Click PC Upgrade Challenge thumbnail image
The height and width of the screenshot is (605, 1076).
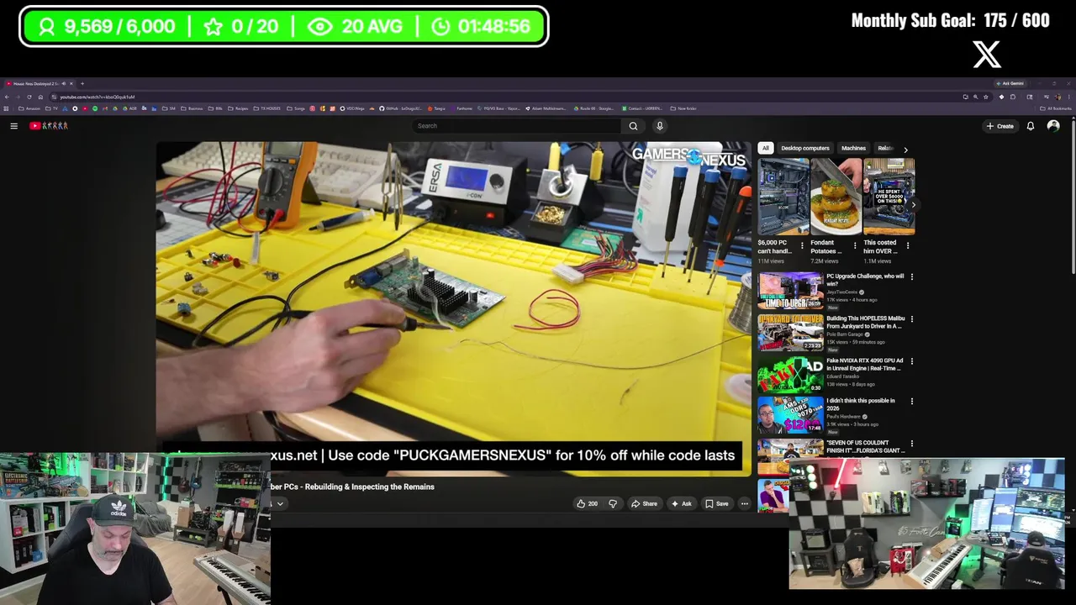coord(790,291)
